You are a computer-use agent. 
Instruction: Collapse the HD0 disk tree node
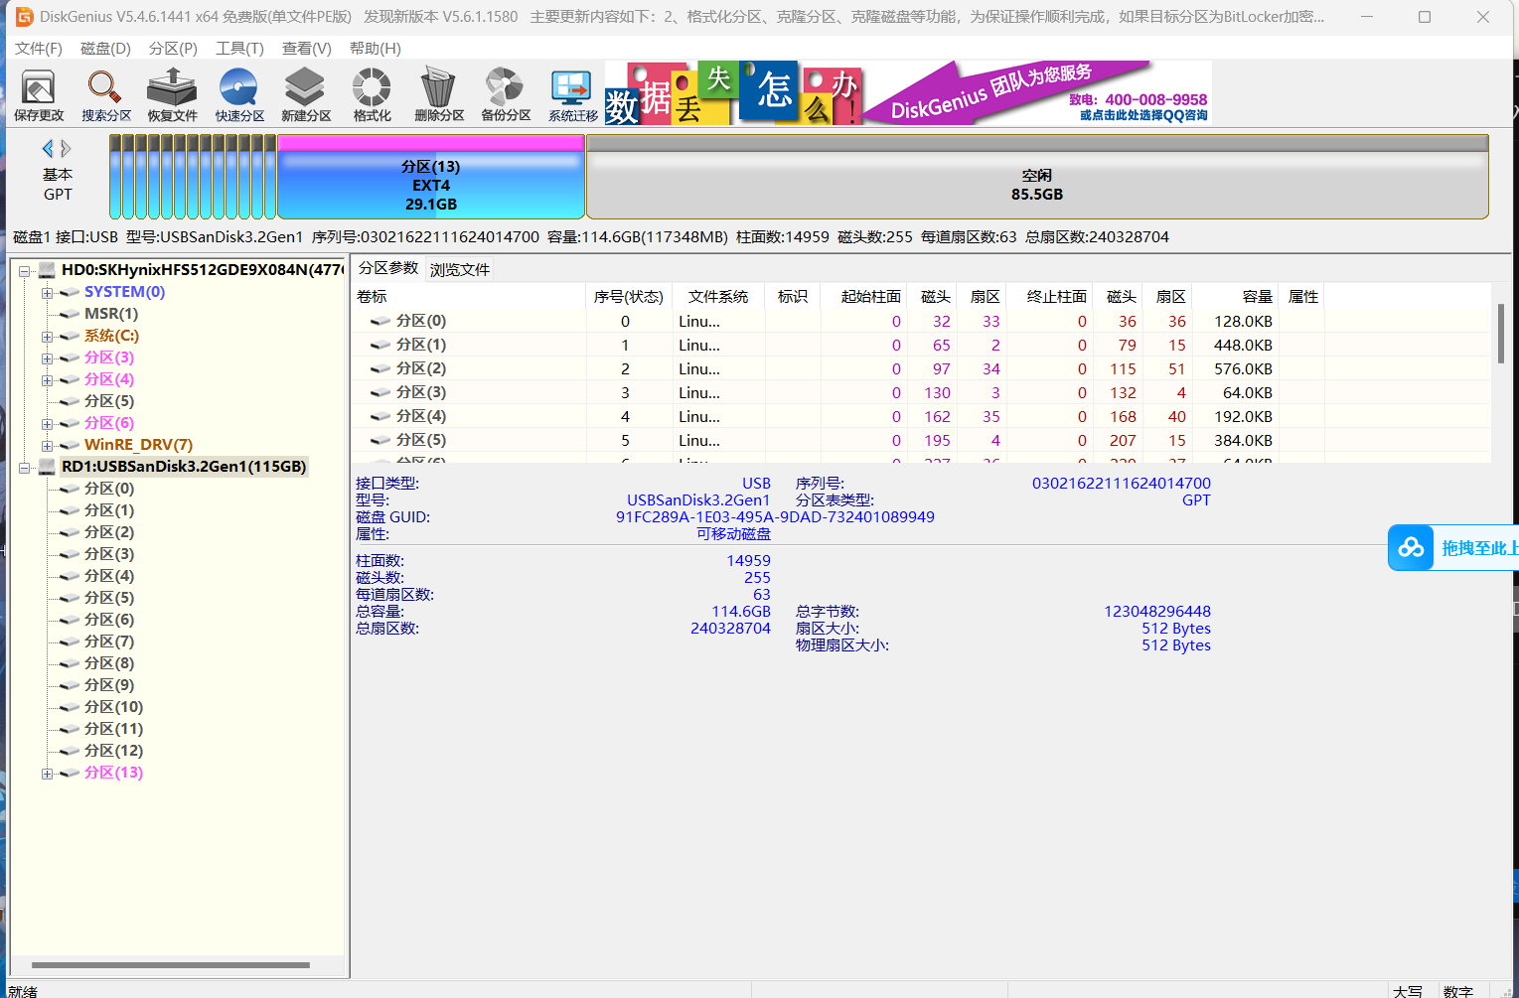[25, 270]
